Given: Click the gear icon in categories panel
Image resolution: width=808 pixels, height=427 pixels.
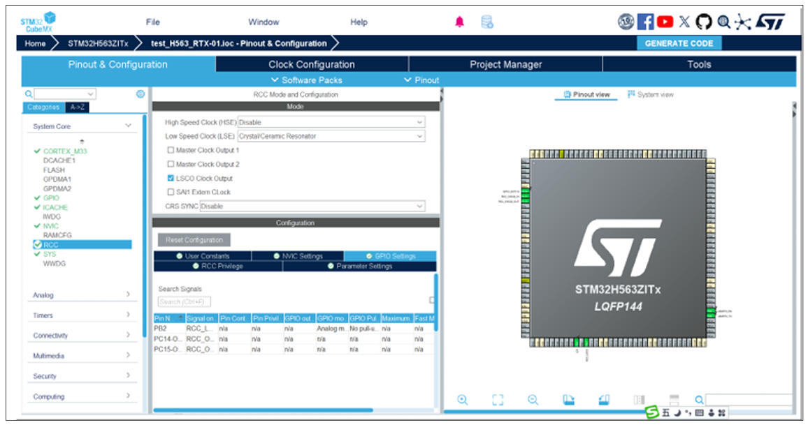Looking at the screenshot, I should pyautogui.click(x=140, y=93).
